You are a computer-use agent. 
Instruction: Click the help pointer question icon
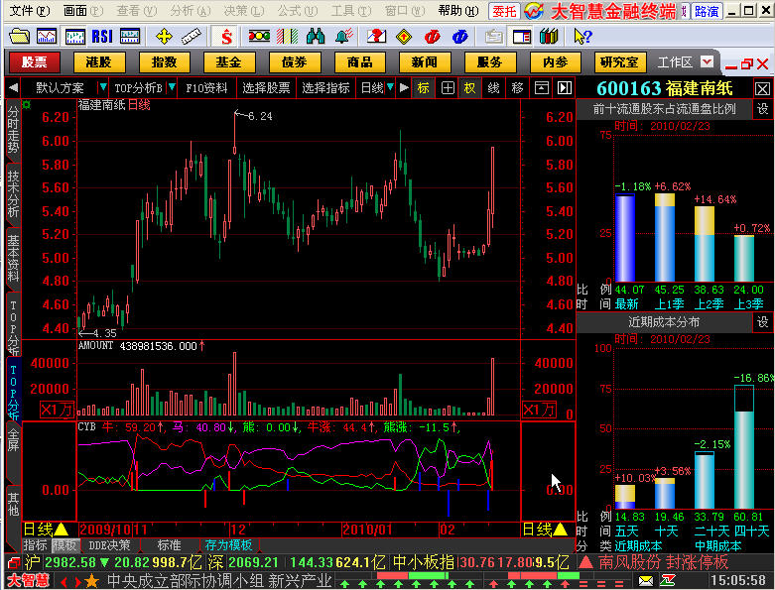point(582,37)
